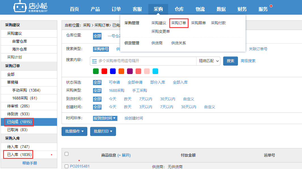Set arrival time to 30天以内

(168, 99)
